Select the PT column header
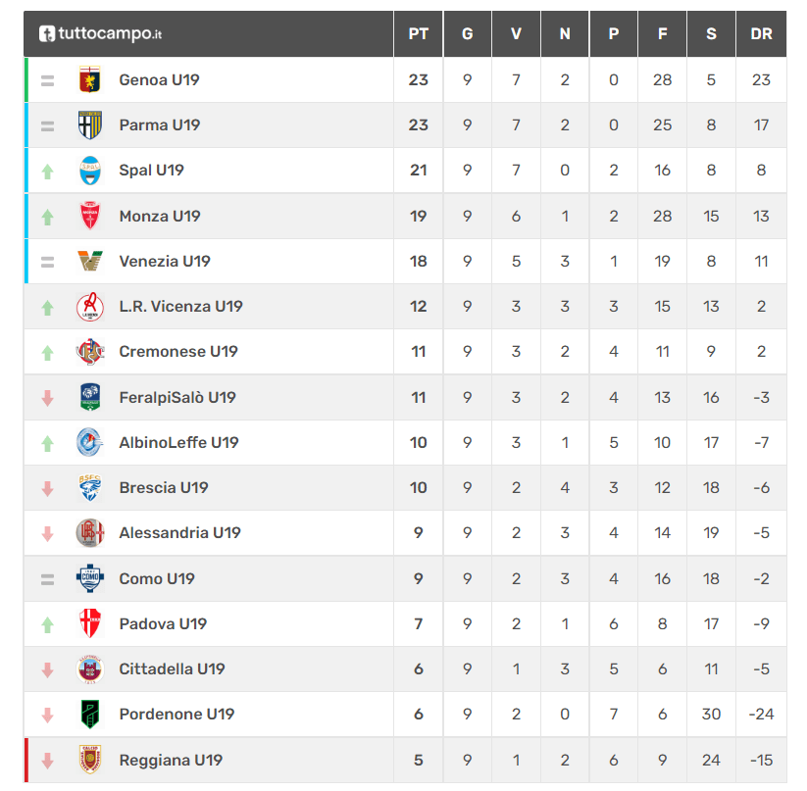The image size is (807, 791). tap(418, 34)
